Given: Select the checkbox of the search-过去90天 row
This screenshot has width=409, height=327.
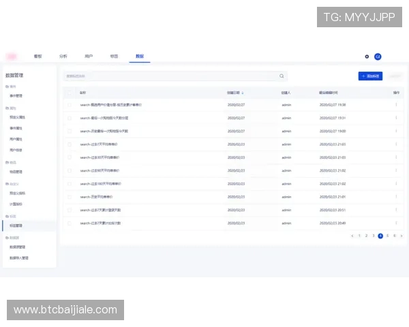Looking at the screenshot, I should [x=70, y=170].
